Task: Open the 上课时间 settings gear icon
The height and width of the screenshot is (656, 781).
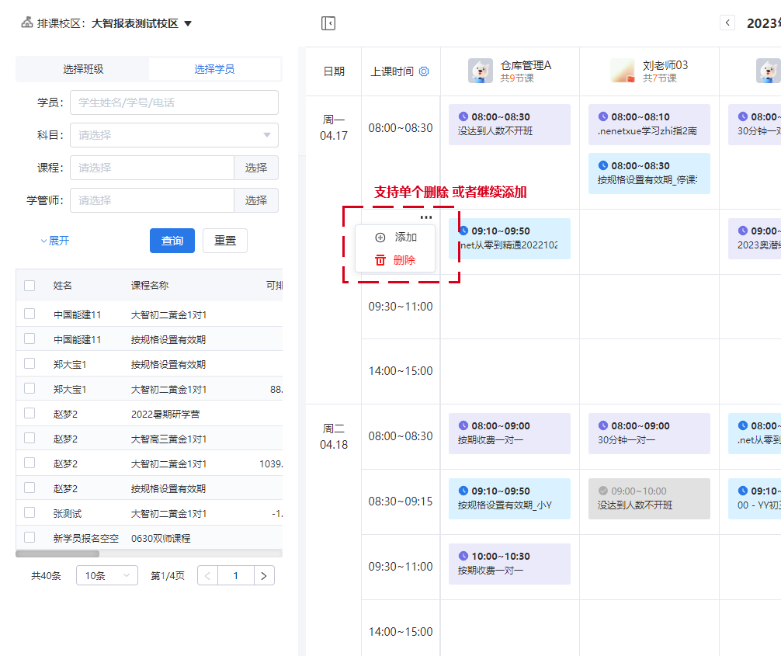Action: [424, 71]
